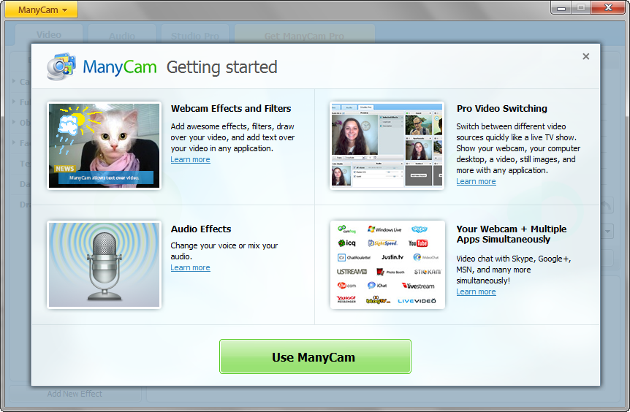
Task: Switch to the Audio tab in main window
Action: (x=122, y=35)
